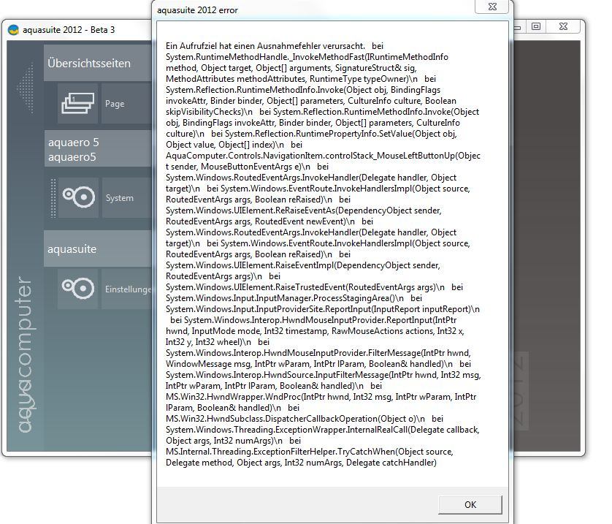Close the aquasuite 2012 error dialog
Screen dimensions: 612x524
tap(492, 7)
